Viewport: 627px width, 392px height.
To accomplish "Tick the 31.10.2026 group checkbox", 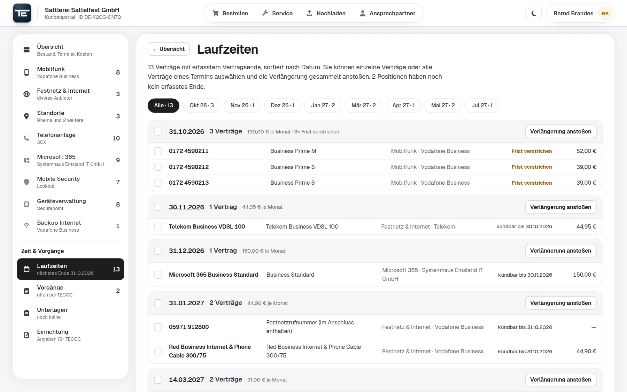I will coord(158,132).
